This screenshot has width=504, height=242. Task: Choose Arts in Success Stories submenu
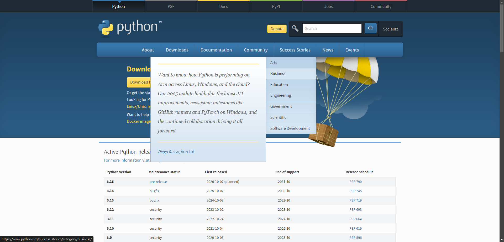(291, 63)
